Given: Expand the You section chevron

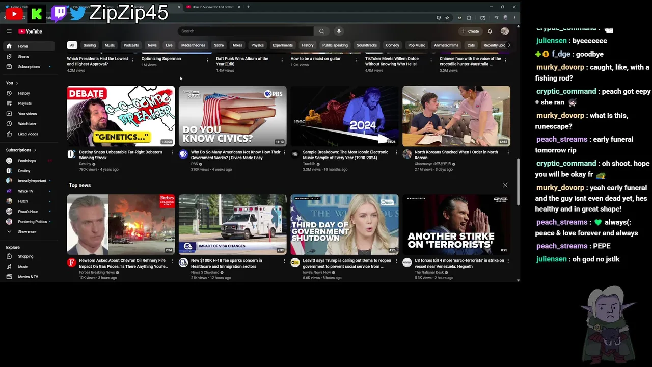Looking at the screenshot, I should click(17, 83).
